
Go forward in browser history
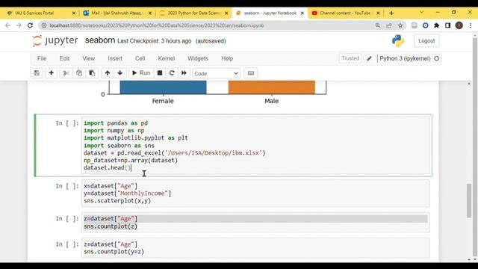tap(19, 25)
